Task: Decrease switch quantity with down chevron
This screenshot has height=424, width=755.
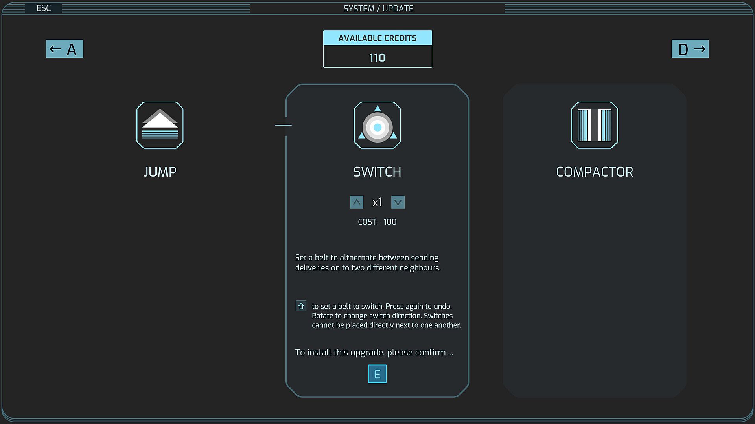Action: click(398, 202)
